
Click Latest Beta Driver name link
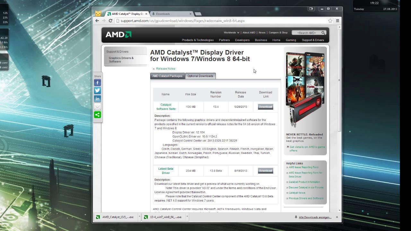[166, 171]
